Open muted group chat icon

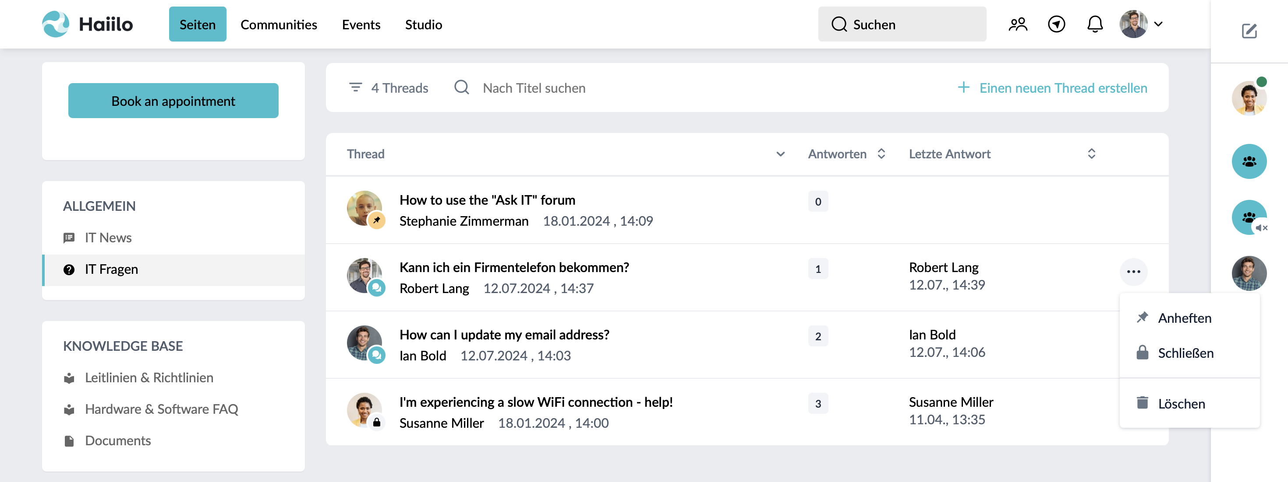tap(1249, 217)
